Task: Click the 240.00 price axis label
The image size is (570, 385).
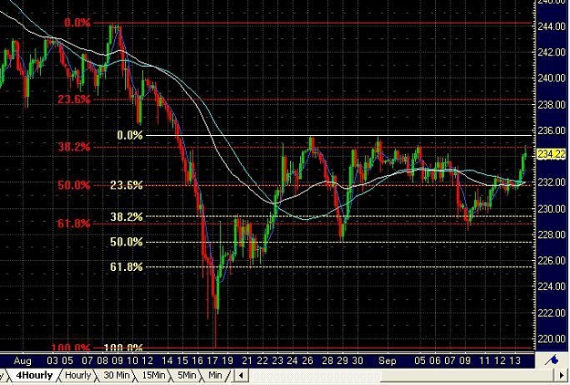Action: pyautogui.click(x=552, y=78)
